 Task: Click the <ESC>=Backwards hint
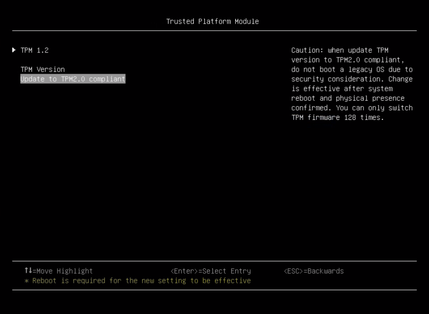pyautogui.click(x=314, y=271)
